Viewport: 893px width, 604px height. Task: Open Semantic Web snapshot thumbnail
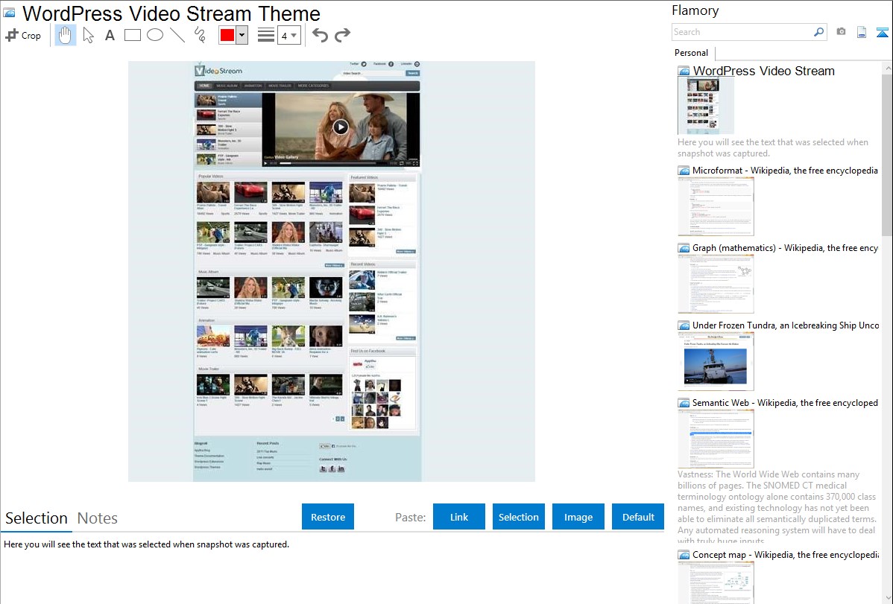[x=716, y=439]
